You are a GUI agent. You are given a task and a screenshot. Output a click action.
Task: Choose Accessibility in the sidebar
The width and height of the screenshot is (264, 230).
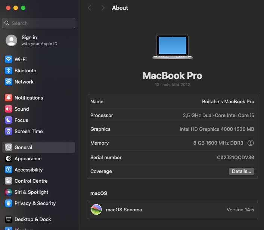pos(29,170)
